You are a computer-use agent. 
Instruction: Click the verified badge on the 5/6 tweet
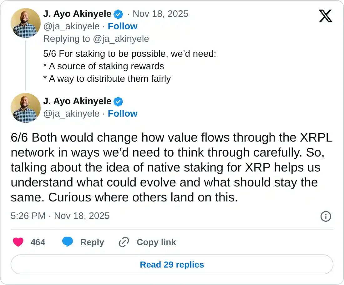(118, 14)
